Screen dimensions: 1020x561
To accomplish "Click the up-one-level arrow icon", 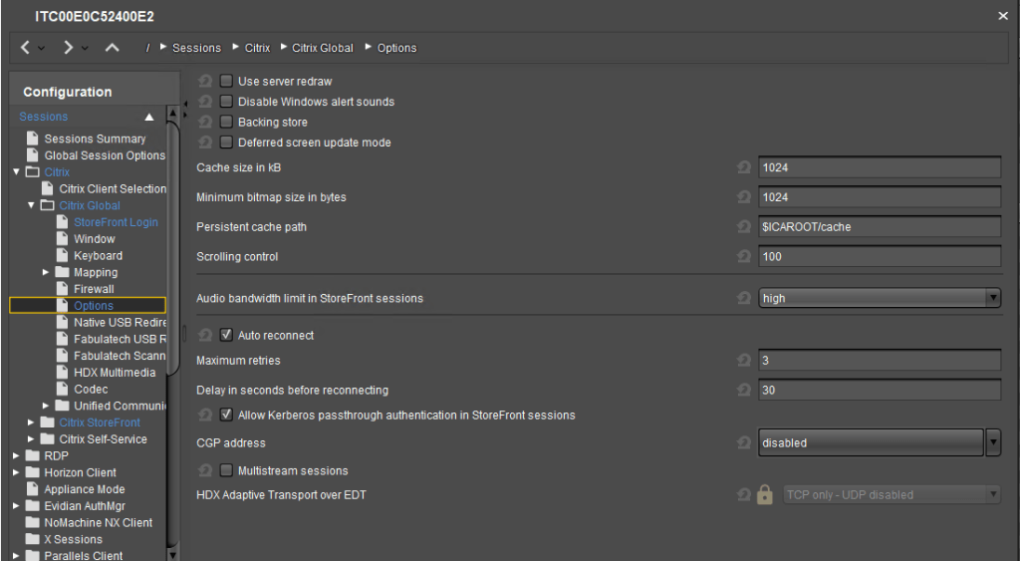I will tap(112, 48).
